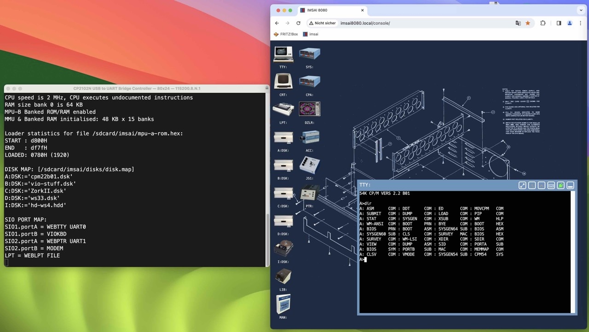Toggle TTY window fullscreen with arrows button
The height and width of the screenshot is (332, 589).
pyautogui.click(x=522, y=185)
